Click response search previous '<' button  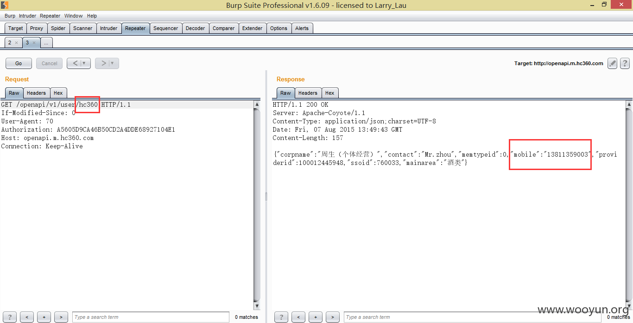pyautogui.click(x=298, y=317)
